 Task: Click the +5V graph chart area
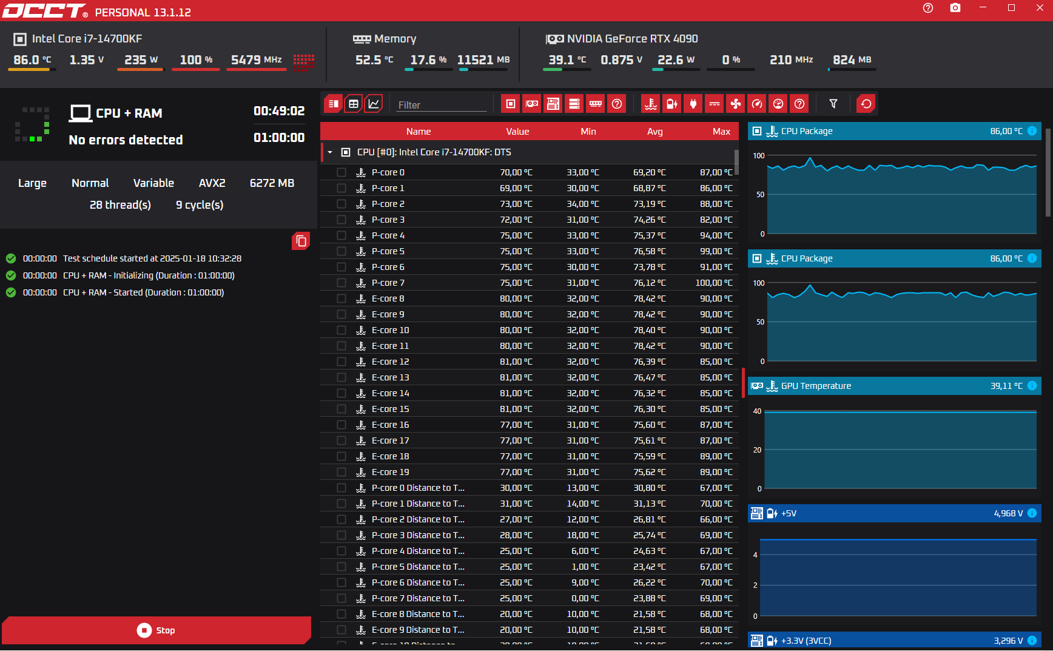click(x=898, y=576)
